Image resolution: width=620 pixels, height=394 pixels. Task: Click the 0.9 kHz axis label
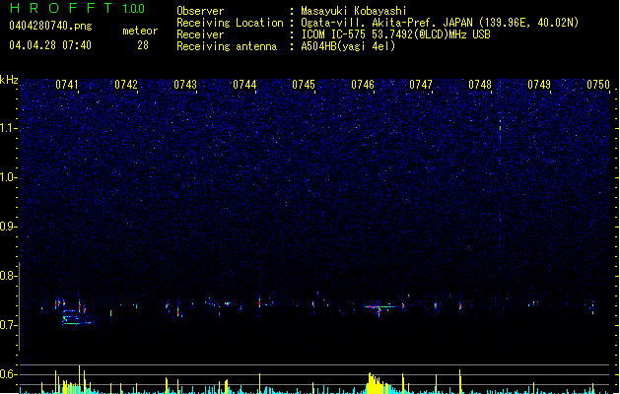(8, 227)
